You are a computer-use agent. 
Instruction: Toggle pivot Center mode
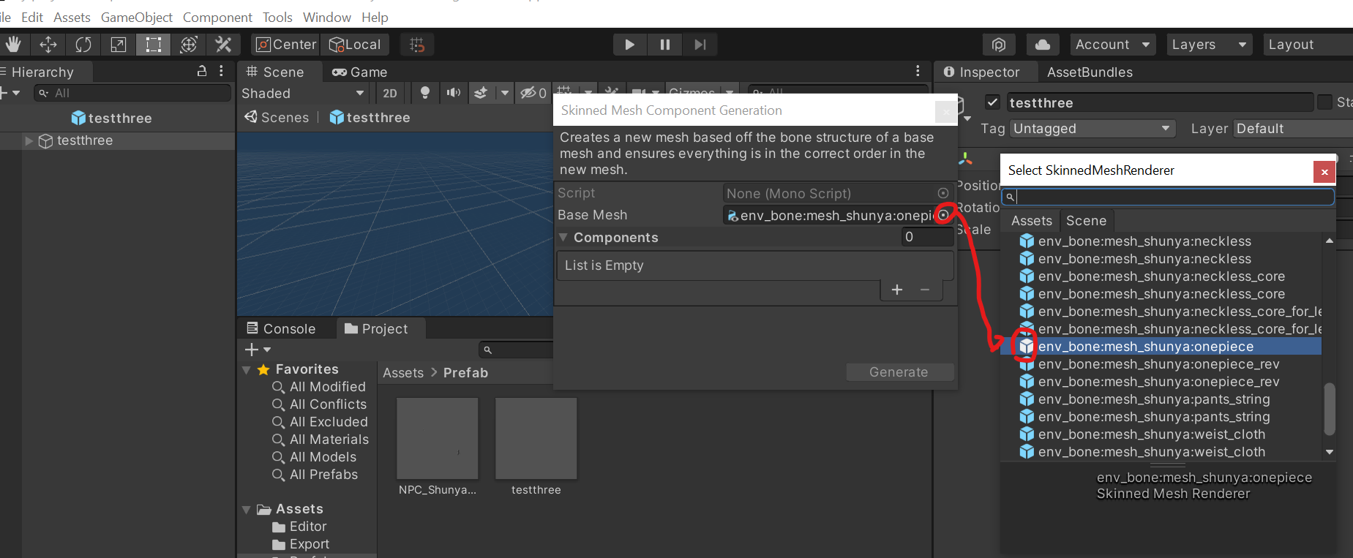point(285,45)
